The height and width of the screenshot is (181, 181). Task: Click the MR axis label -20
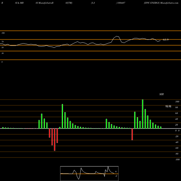[x=177, y=136]
